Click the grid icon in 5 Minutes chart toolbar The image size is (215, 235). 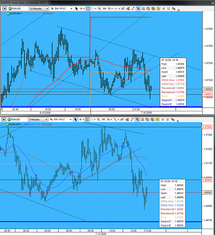coord(92,120)
